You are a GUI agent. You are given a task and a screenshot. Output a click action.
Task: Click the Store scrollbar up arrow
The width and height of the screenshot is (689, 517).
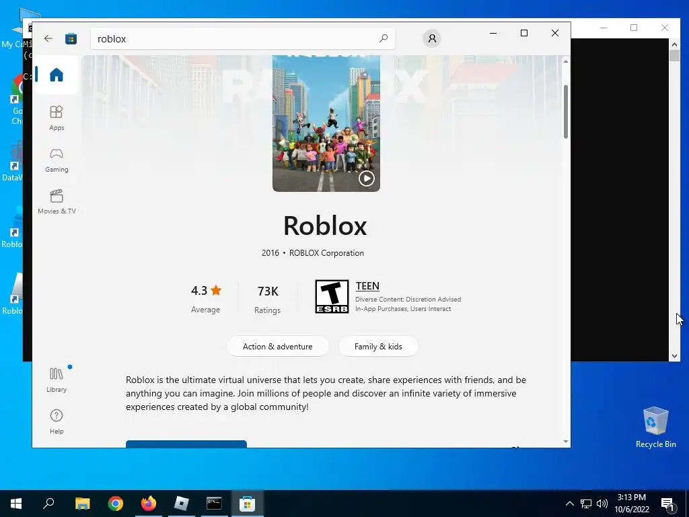tap(565, 61)
